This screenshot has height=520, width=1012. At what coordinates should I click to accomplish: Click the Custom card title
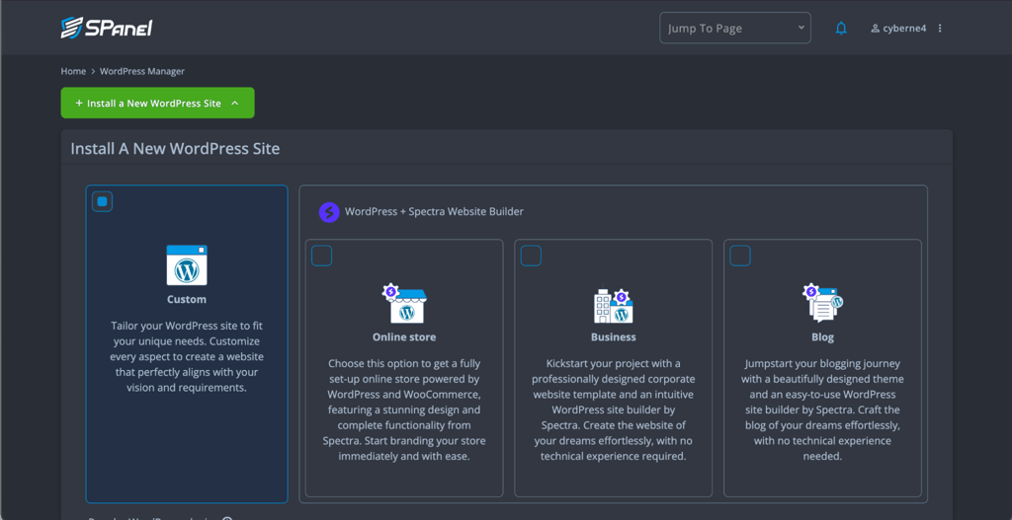click(187, 300)
